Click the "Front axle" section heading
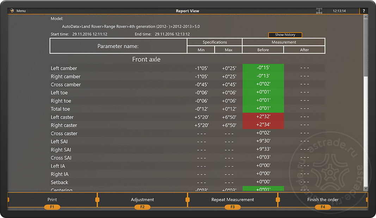 pos(146,59)
